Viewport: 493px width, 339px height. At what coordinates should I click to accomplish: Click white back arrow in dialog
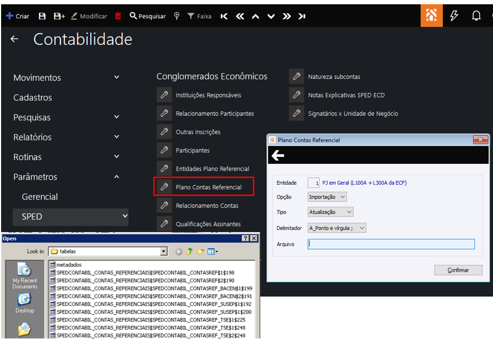pos(278,155)
